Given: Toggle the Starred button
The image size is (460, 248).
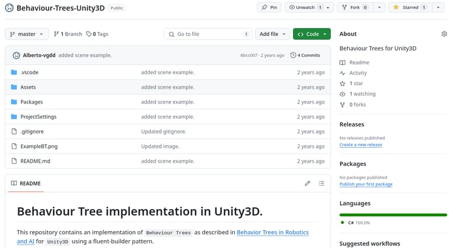Looking at the screenshot, I should pyautogui.click(x=410, y=7).
